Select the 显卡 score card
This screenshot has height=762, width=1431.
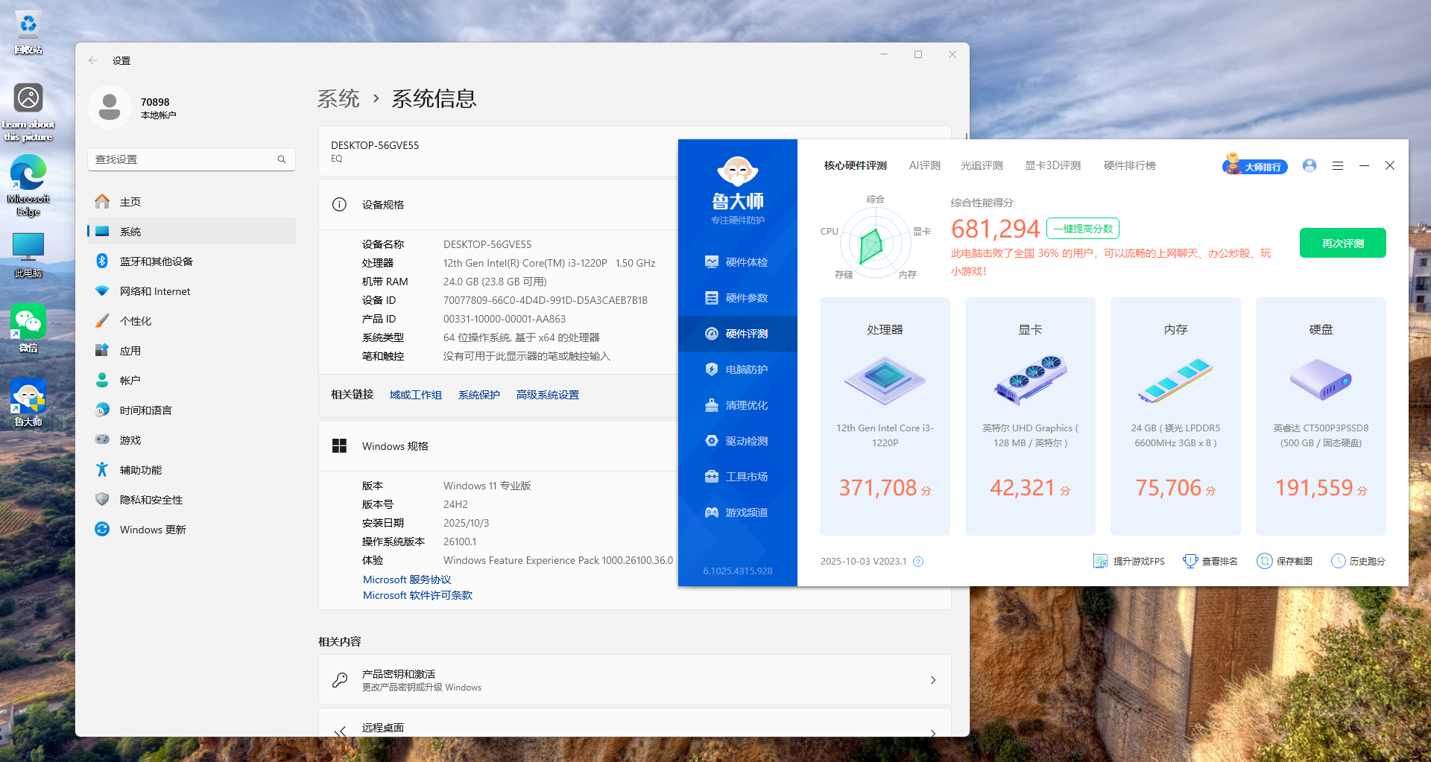tap(1030, 416)
